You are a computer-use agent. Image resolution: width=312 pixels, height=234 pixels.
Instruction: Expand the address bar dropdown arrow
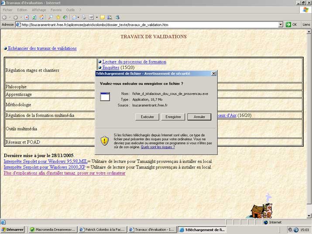pyautogui.click(x=281, y=25)
